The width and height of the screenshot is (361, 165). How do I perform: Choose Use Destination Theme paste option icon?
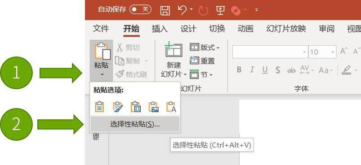pyautogui.click(x=99, y=107)
